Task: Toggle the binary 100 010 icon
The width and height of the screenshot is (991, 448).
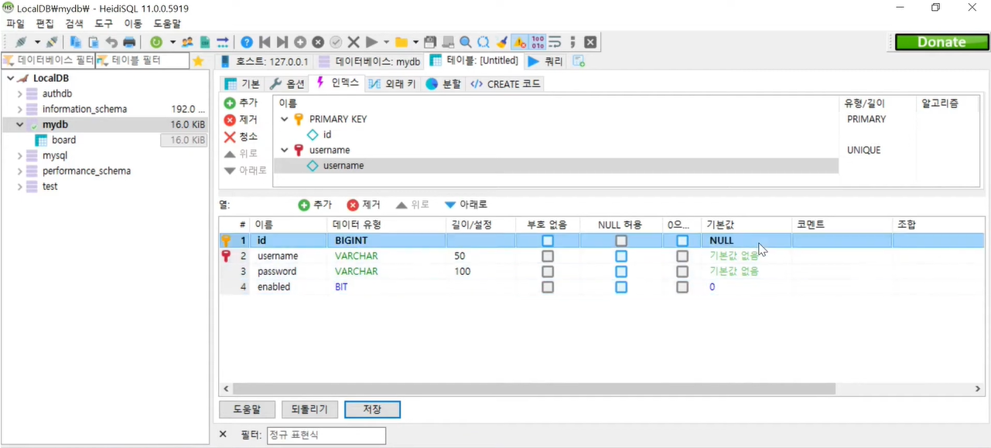Action: [x=538, y=42]
